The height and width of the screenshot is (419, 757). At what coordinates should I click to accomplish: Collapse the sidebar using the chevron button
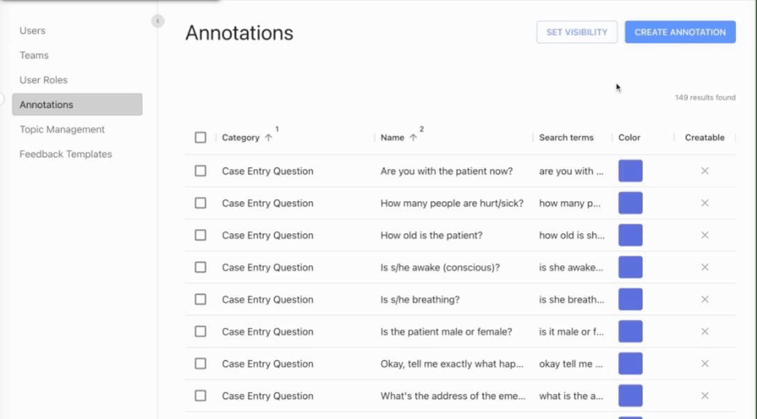click(x=158, y=21)
